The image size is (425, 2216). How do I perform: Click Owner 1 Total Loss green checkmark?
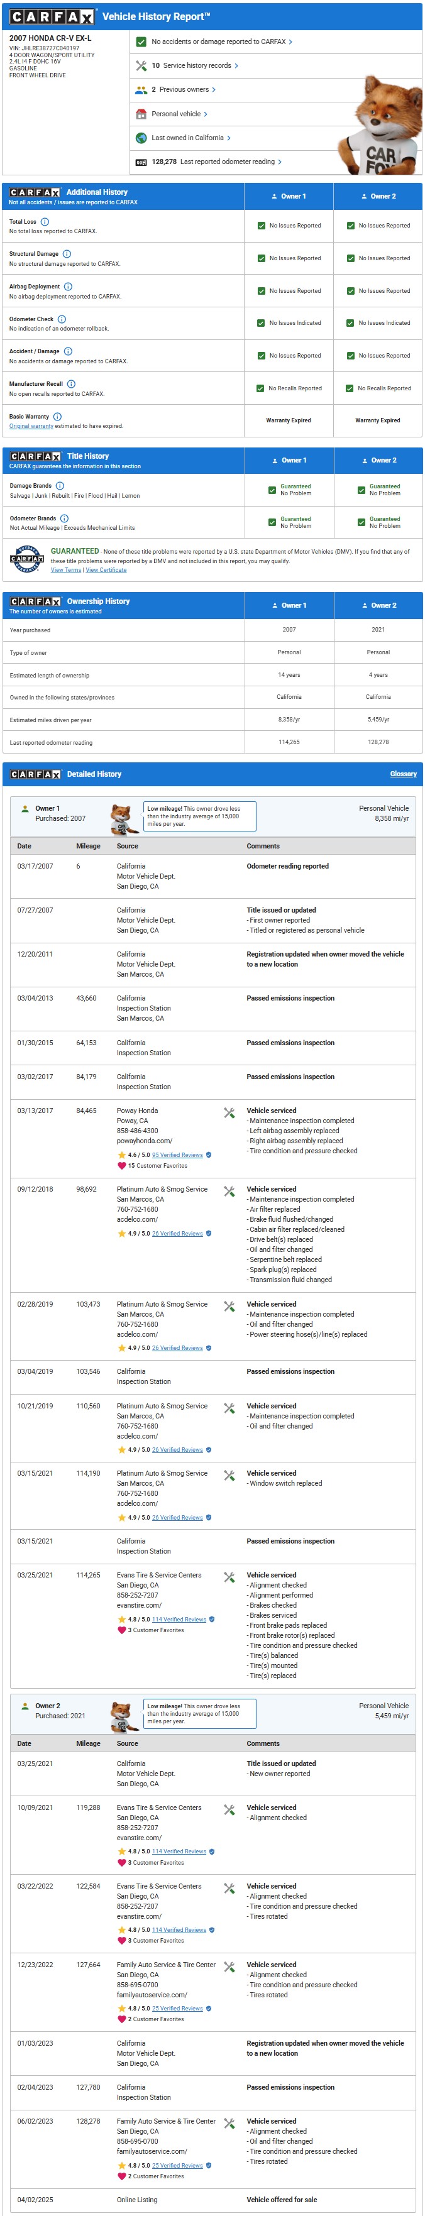coord(262,226)
